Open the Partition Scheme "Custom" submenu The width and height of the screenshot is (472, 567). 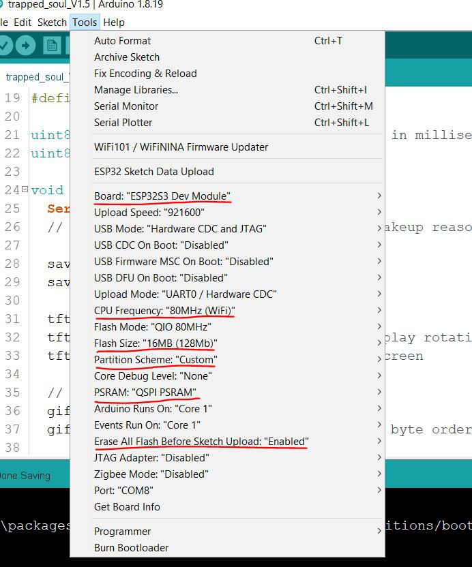pos(227,360)
